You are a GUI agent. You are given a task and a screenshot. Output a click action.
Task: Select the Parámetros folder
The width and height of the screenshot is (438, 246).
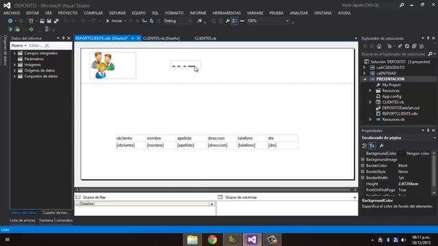pyautogui.click(x=34, y=59)
